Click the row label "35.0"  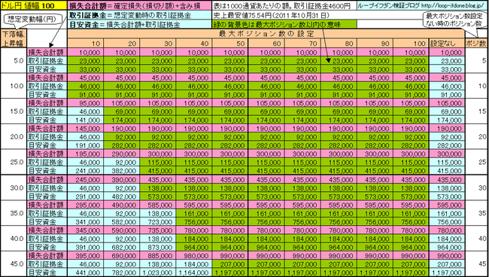click(14, 213)
